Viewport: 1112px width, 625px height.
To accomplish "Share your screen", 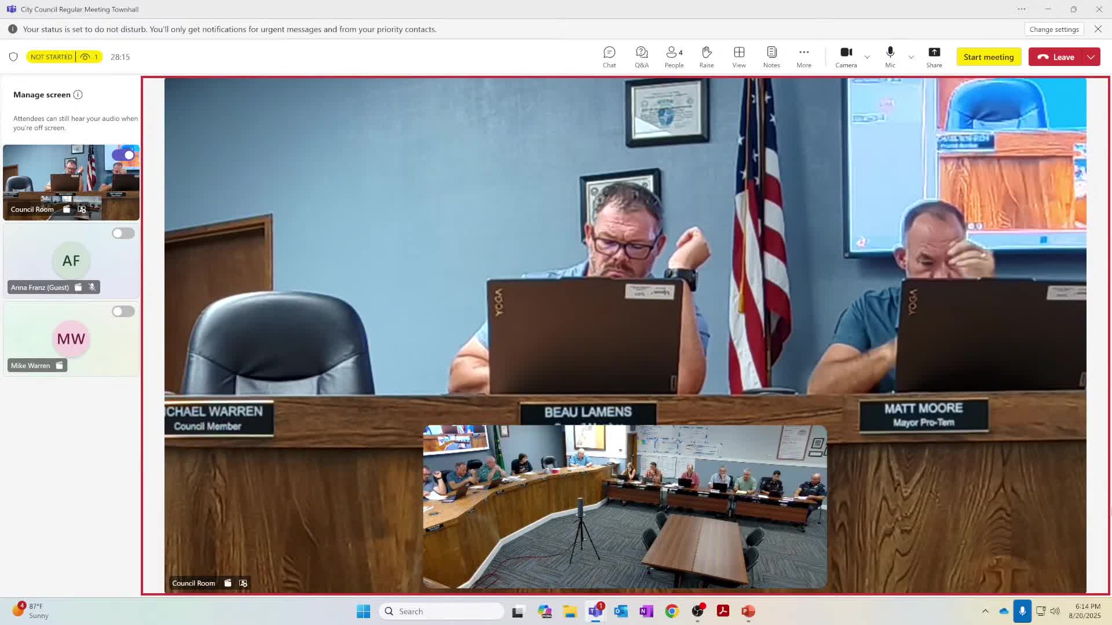I will (934, 57).
